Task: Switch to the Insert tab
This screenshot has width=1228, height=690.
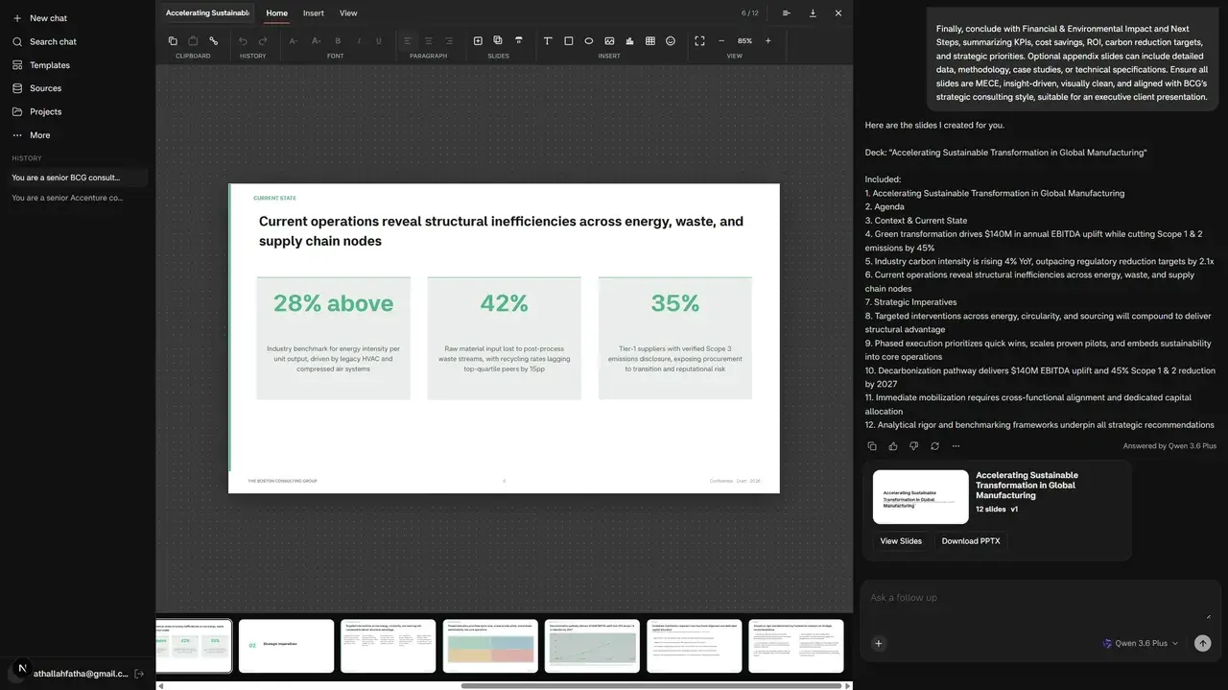Action: tap(314, 13)
